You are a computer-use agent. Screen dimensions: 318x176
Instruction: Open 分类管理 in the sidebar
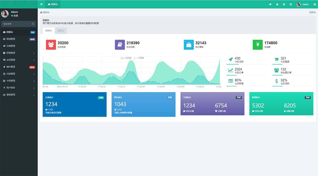coord(11,46)
